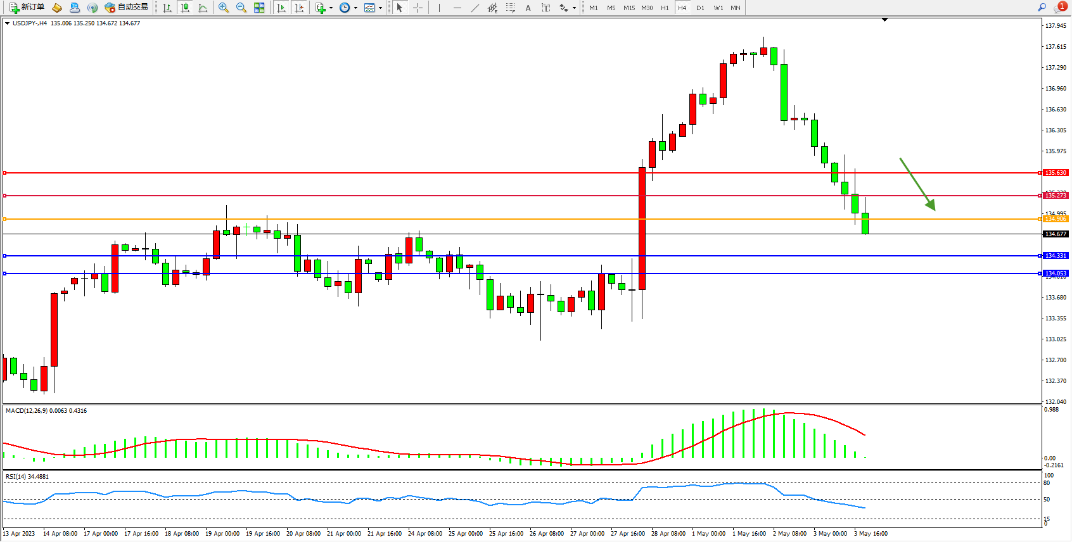The height and width of the screenshot is (542, 1072).
Task: Select the trendline drawing tool
Action: (475, 8)
